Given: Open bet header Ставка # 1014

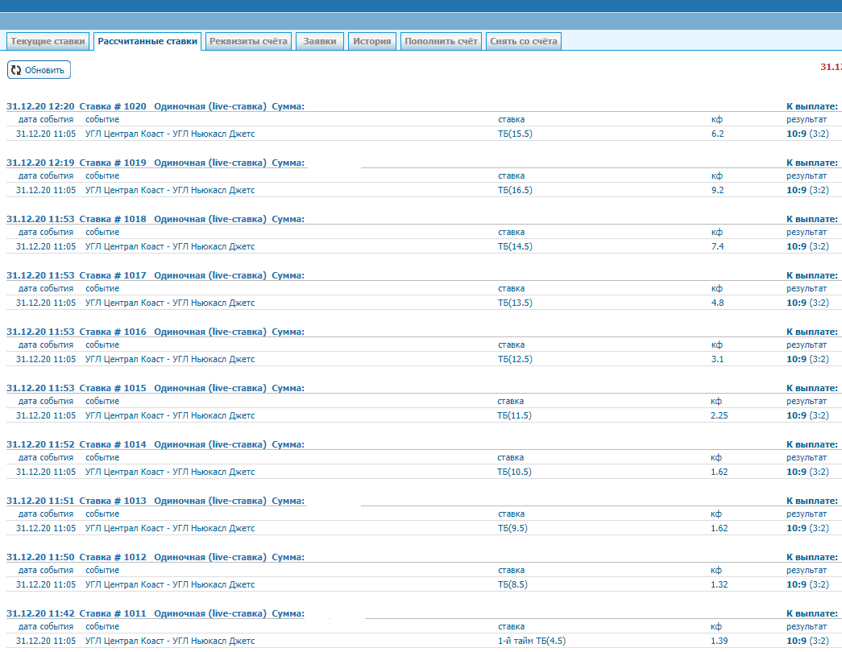Looking at the screenshot, I should click(113, 444).
